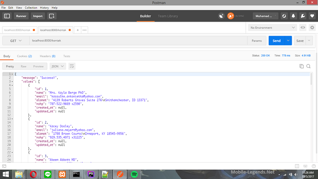This screenshot has width=318, height=179.
Task: Open the JSON format dropdown
Action: pyautogui.click(x=58, y=66)
